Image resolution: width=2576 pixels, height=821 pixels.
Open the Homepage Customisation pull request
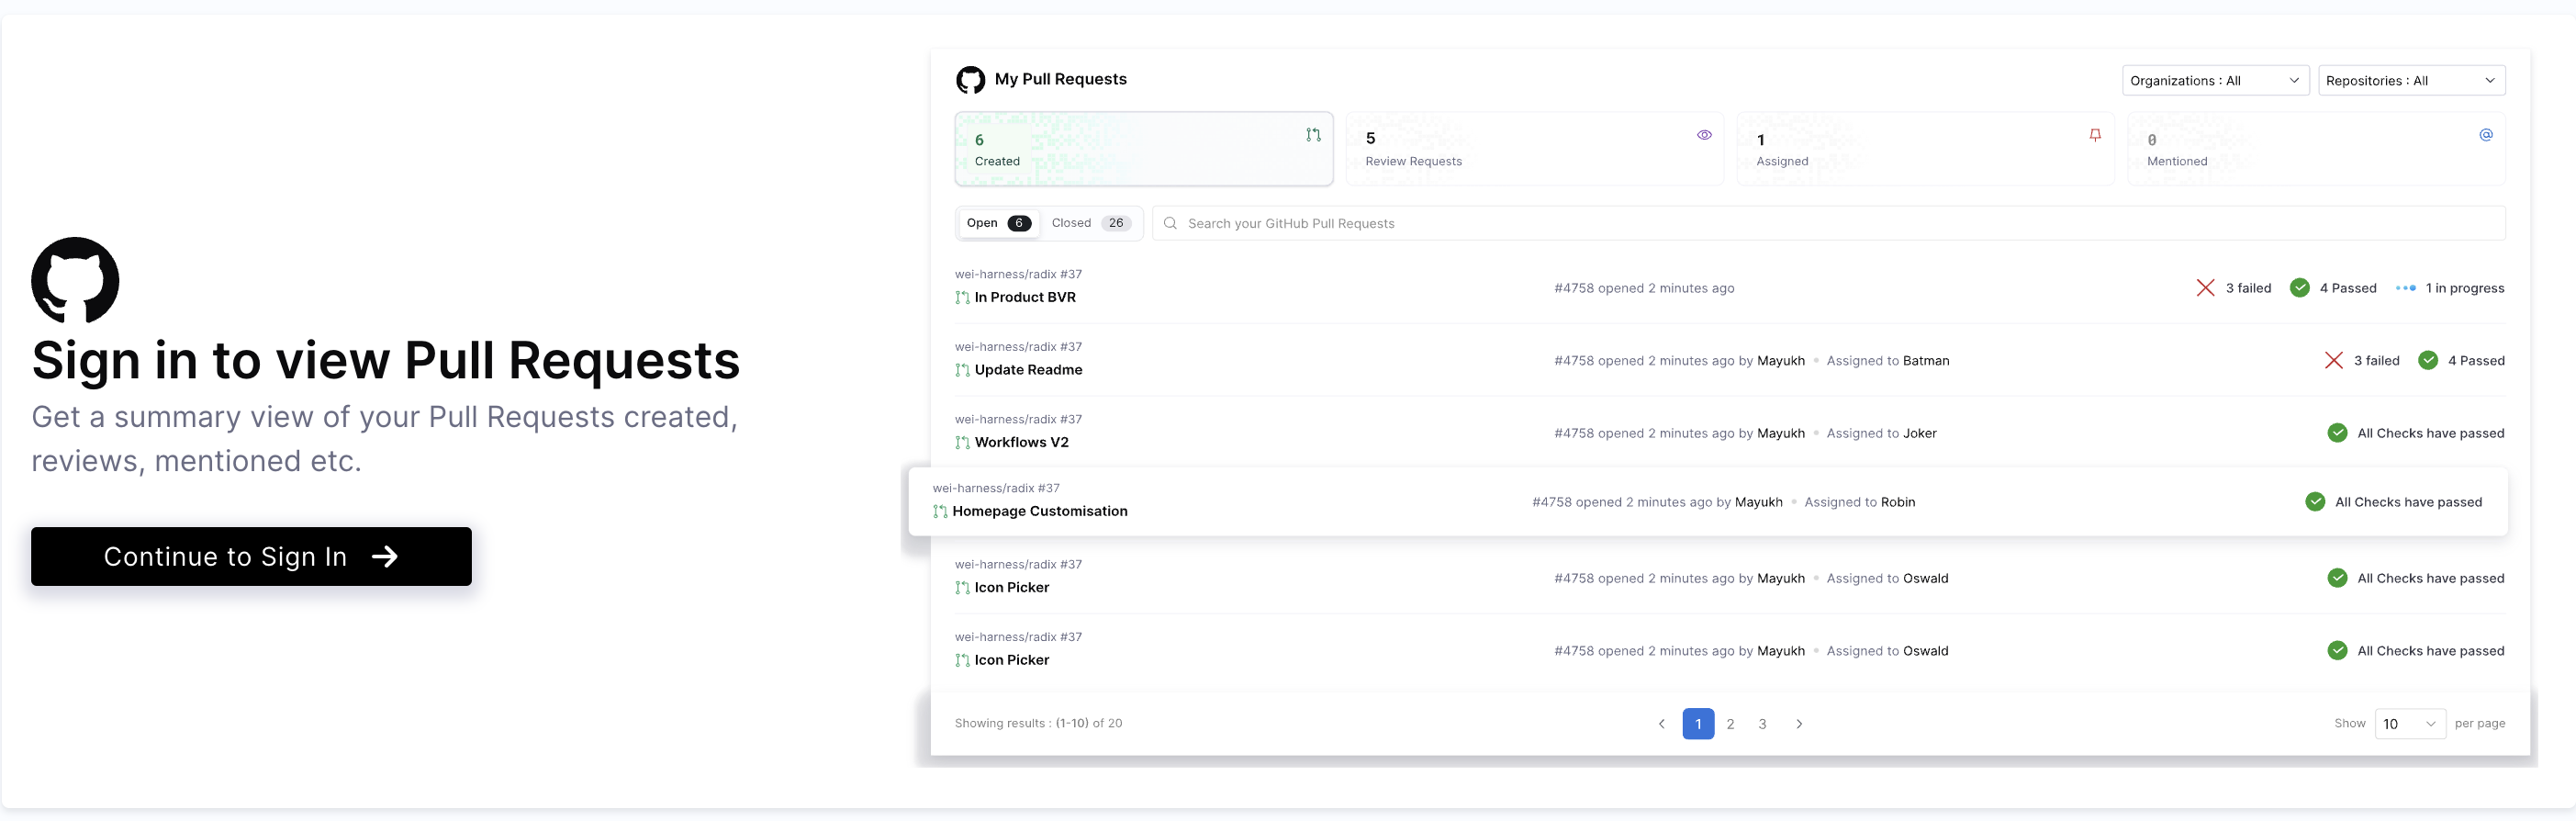click(1039, 511)
